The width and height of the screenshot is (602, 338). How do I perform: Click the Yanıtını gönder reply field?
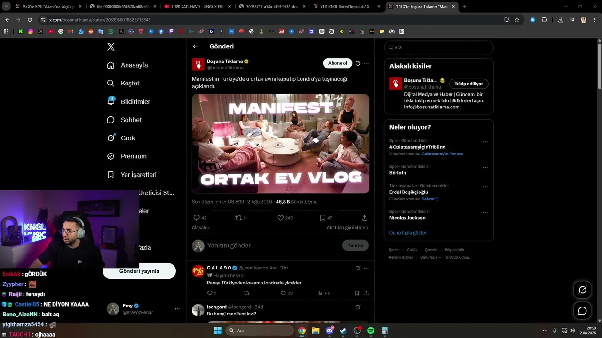272,246
